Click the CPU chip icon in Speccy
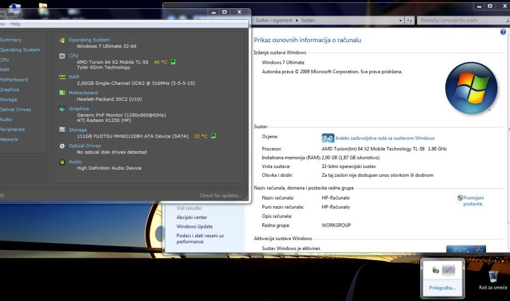 click(62, 56)
